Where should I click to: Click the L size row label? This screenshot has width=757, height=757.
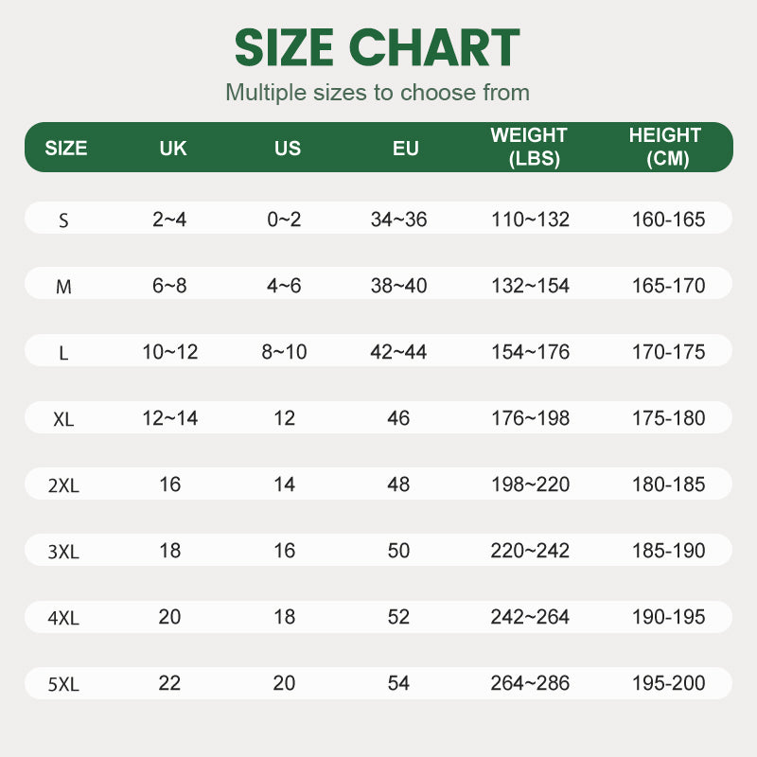(x=63, y=353)
